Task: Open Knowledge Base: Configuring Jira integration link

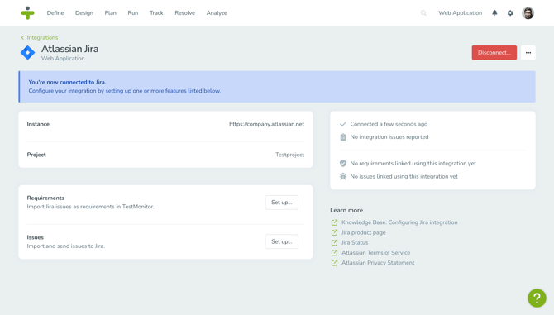Action: 399,222
